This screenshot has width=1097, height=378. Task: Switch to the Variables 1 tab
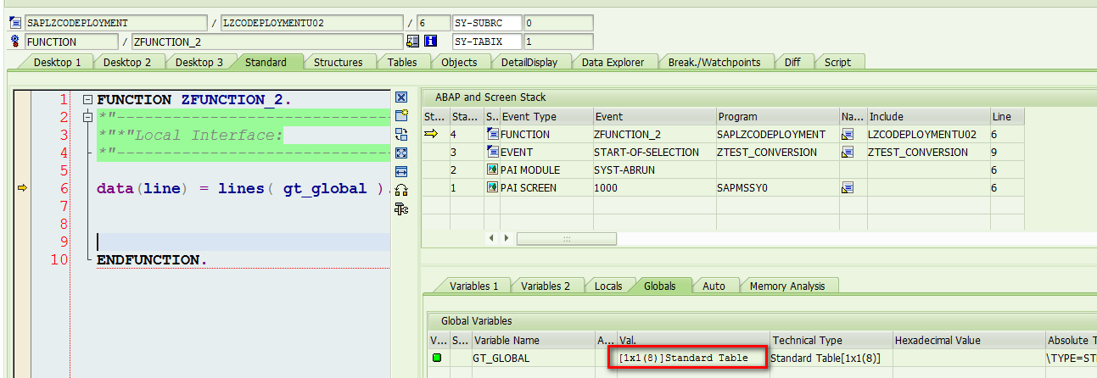click(473, 286)
